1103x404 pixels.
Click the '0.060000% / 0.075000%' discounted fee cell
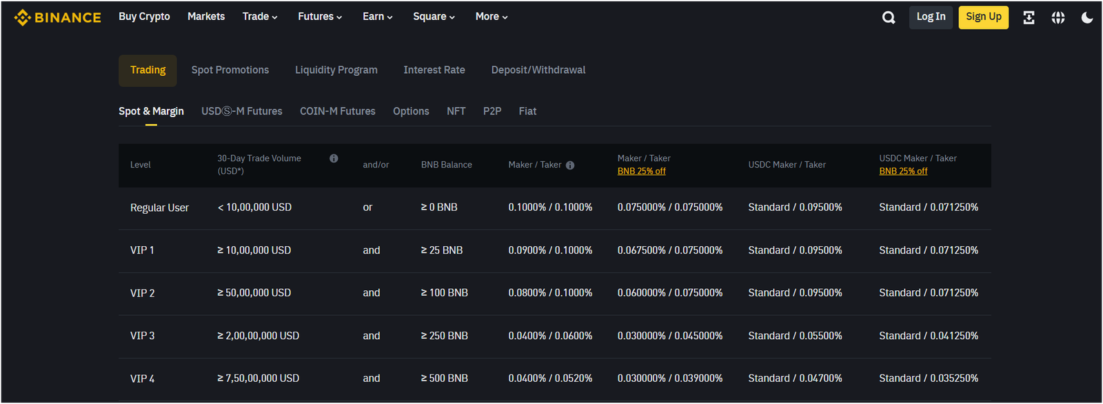point(670,293)
